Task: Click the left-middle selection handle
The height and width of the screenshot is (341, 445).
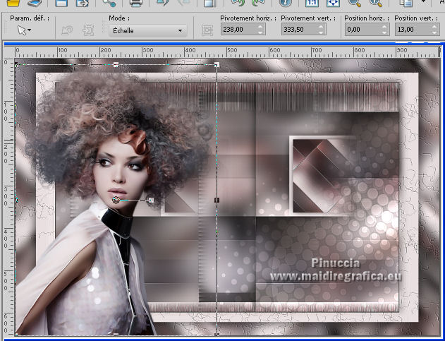Action: point(16,200)
